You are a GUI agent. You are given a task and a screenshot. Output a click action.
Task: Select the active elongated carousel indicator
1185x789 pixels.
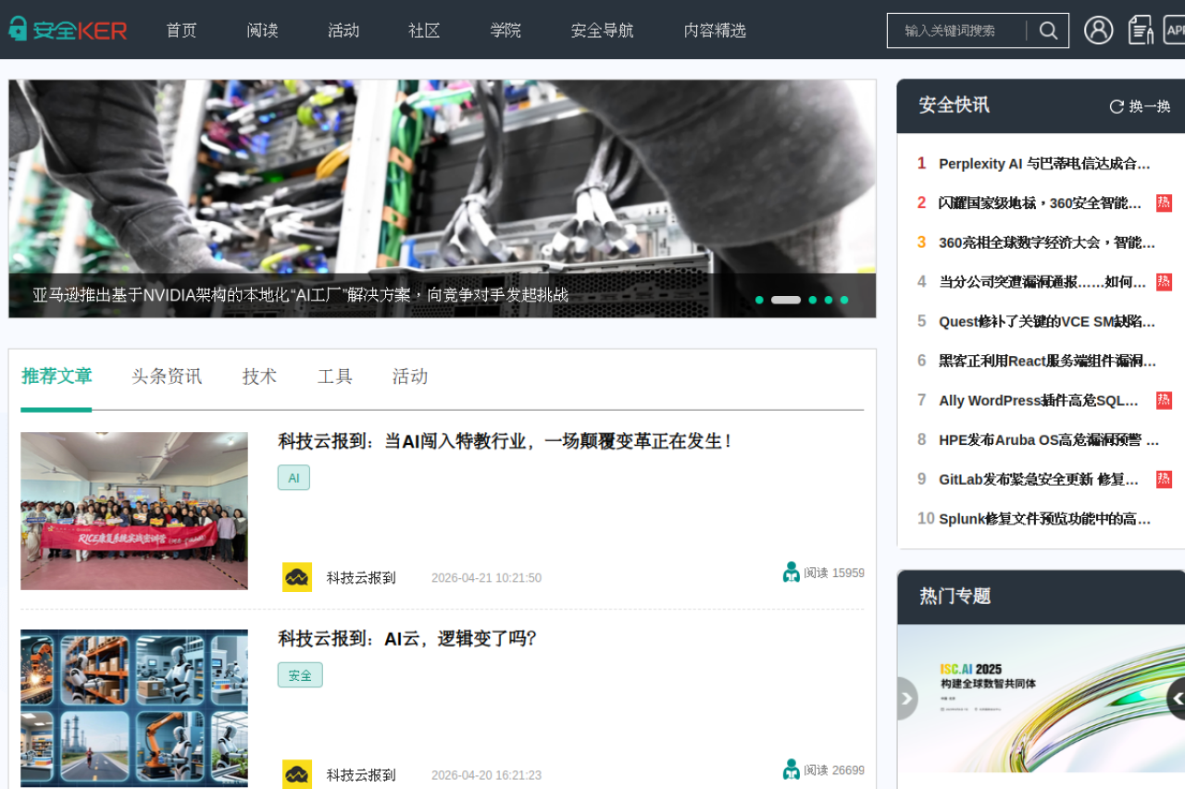click(x=785, y=300)
